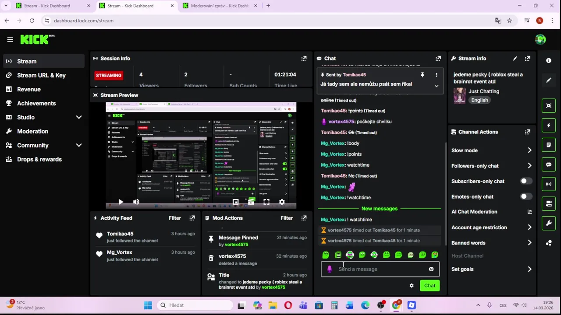Play the stream preview video

[x=121, y=202]
